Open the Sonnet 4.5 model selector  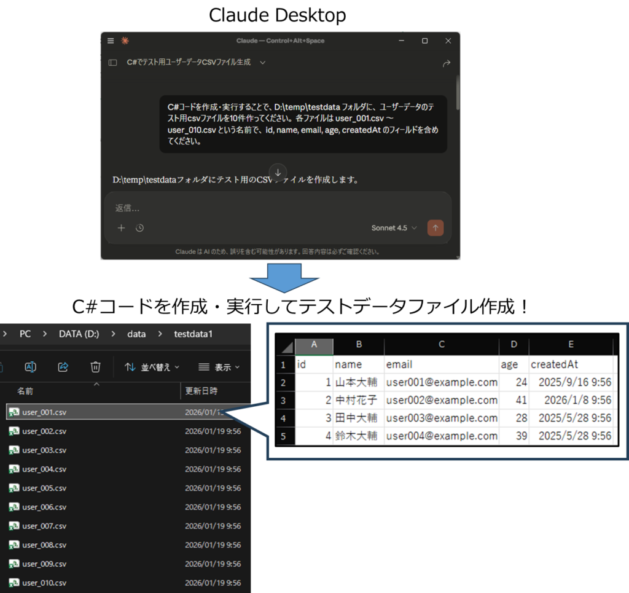click(x=394, y=228)
